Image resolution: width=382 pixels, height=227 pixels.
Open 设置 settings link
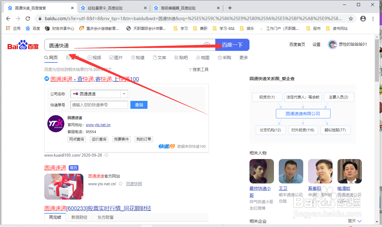[x=316, y=44]
